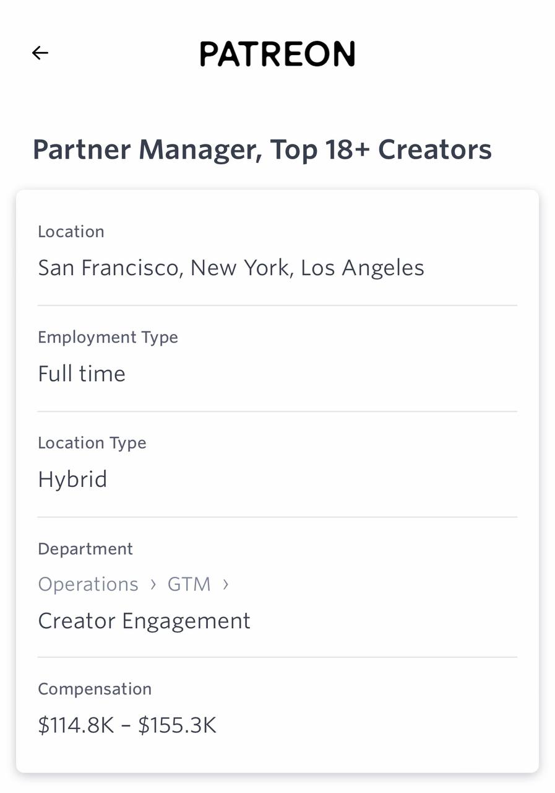Click "Los Angeles" in the location list
555x793 pixels.
(362, 268)
